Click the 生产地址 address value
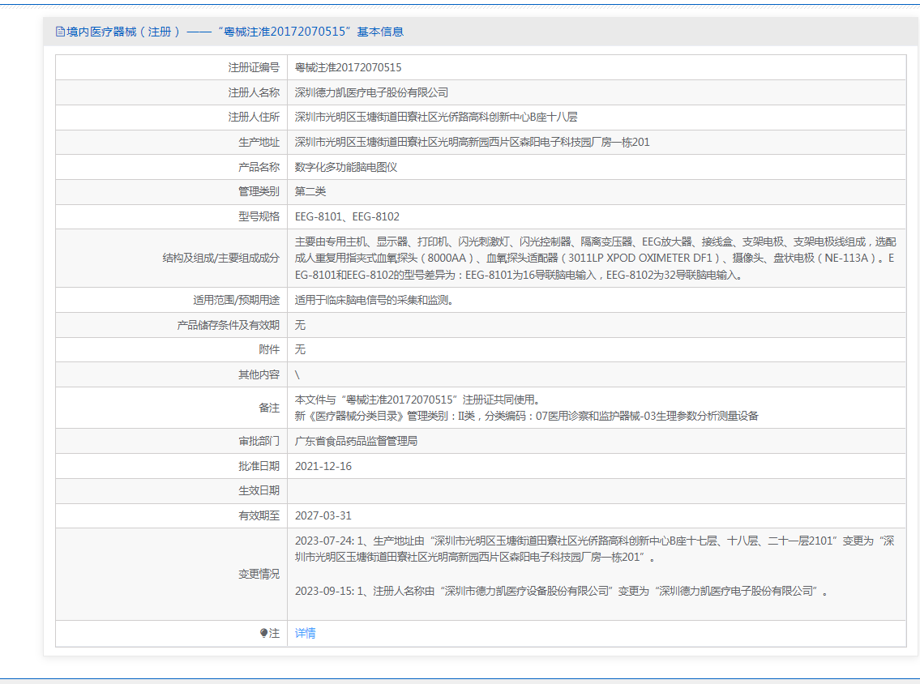920x684 pixels. tap(472, 142)
